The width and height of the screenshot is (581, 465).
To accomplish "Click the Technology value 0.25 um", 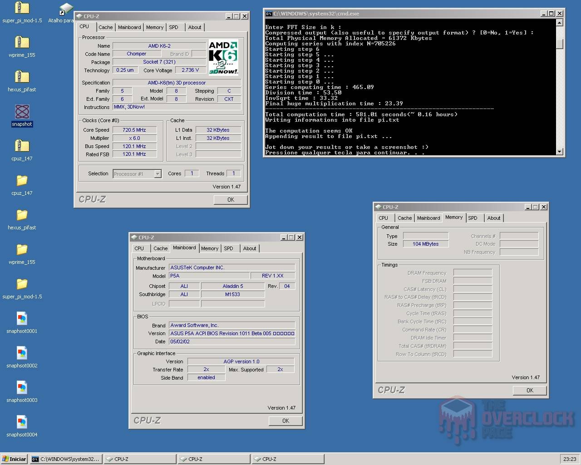I will [125, 70].
